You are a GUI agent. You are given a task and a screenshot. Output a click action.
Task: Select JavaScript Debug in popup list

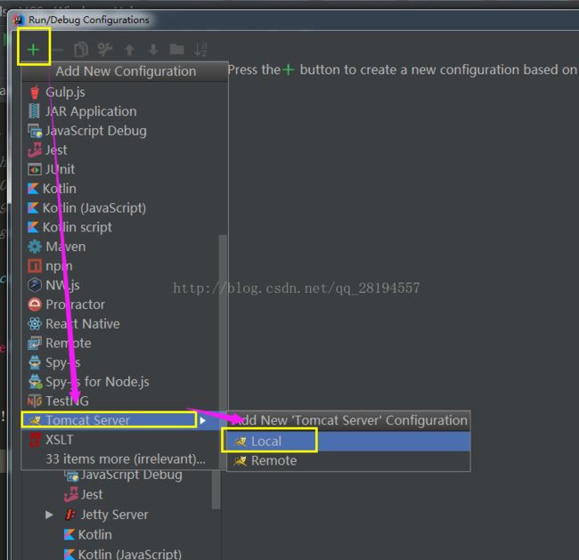(125, 131)
